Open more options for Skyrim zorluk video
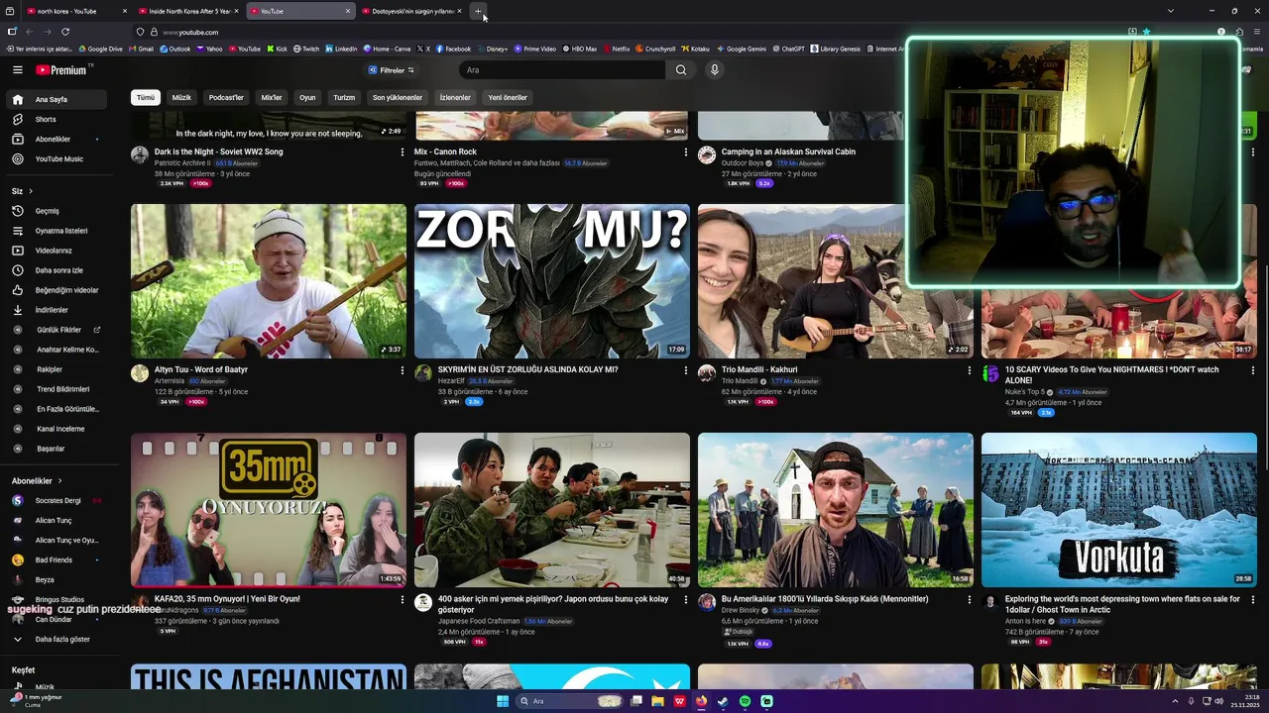Image resolution: width=1269 pixels, height=713 pixels. [x=685, y=370]
